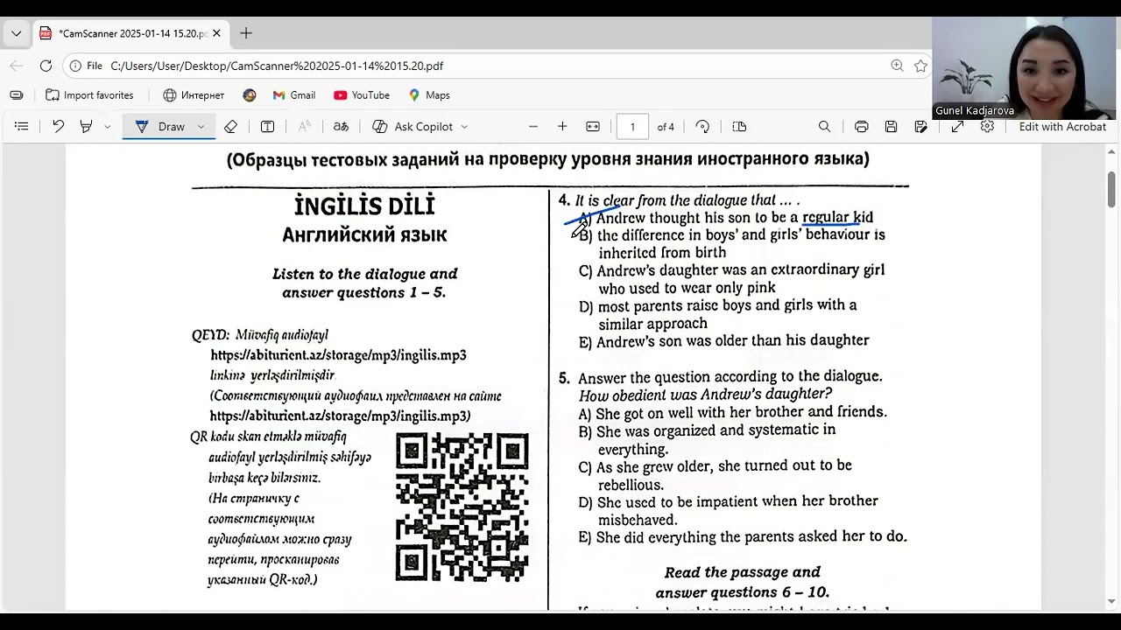Reload the PDF page

[x=46, y=66]
